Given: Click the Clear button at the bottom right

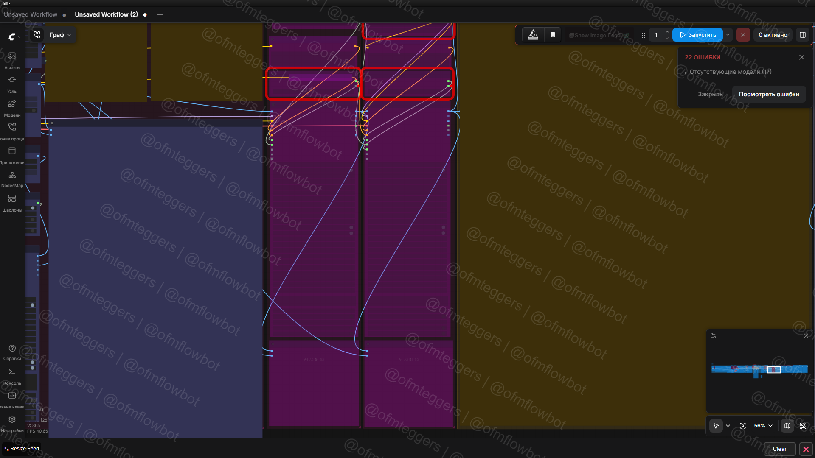Looking at the screenshot, I should (779, 449).
